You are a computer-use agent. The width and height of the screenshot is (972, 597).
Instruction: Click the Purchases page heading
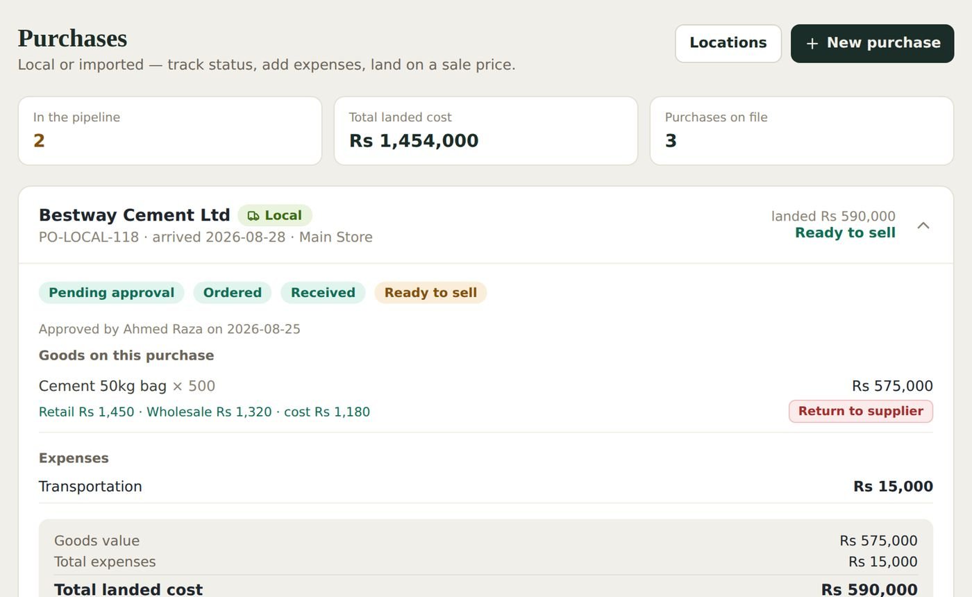72,38
